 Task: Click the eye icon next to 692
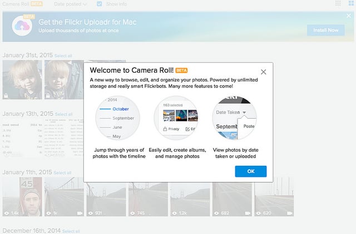[216, 213]
